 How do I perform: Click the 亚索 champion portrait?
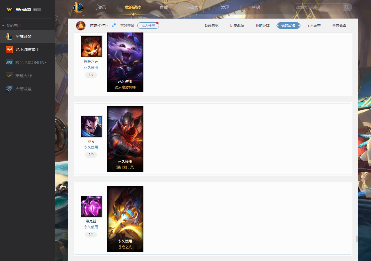(91, 126)
